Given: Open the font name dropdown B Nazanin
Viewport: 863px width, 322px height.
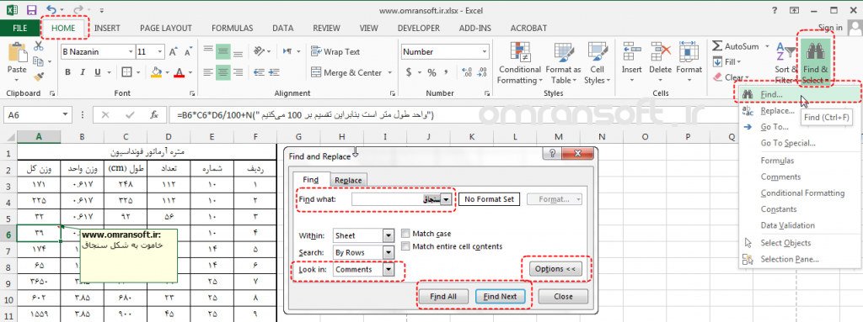Looking at the screenshot, I should (x=131, y=51).
